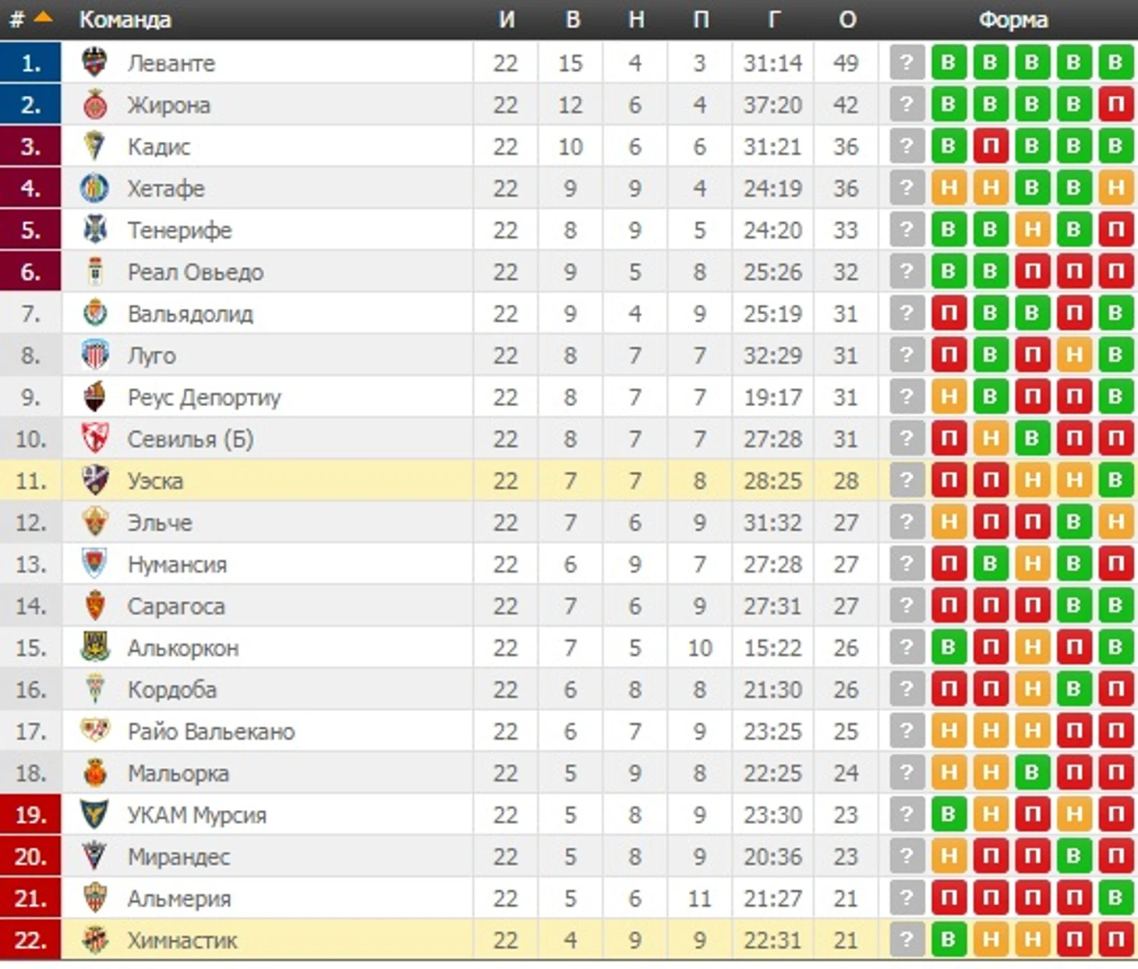Click Levante's gray question mark form box

click(907, 62)
